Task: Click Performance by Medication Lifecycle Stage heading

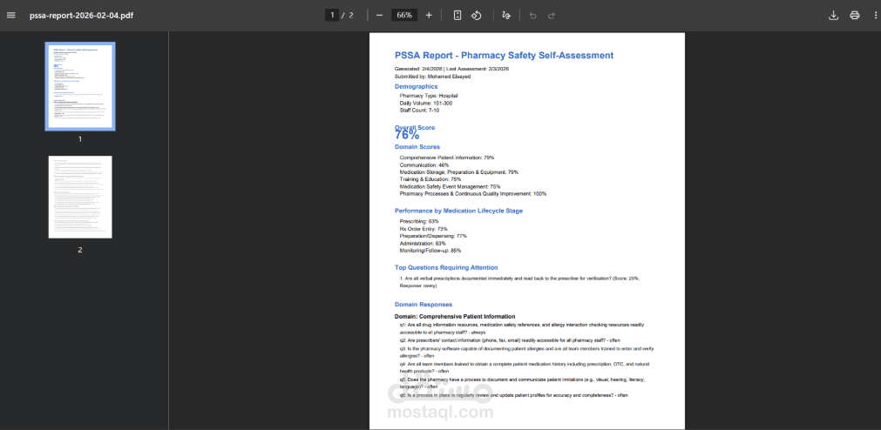Action: click(x=458, y=211)
